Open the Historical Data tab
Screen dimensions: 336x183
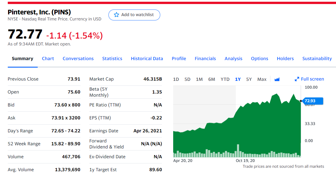click(147, 58)
